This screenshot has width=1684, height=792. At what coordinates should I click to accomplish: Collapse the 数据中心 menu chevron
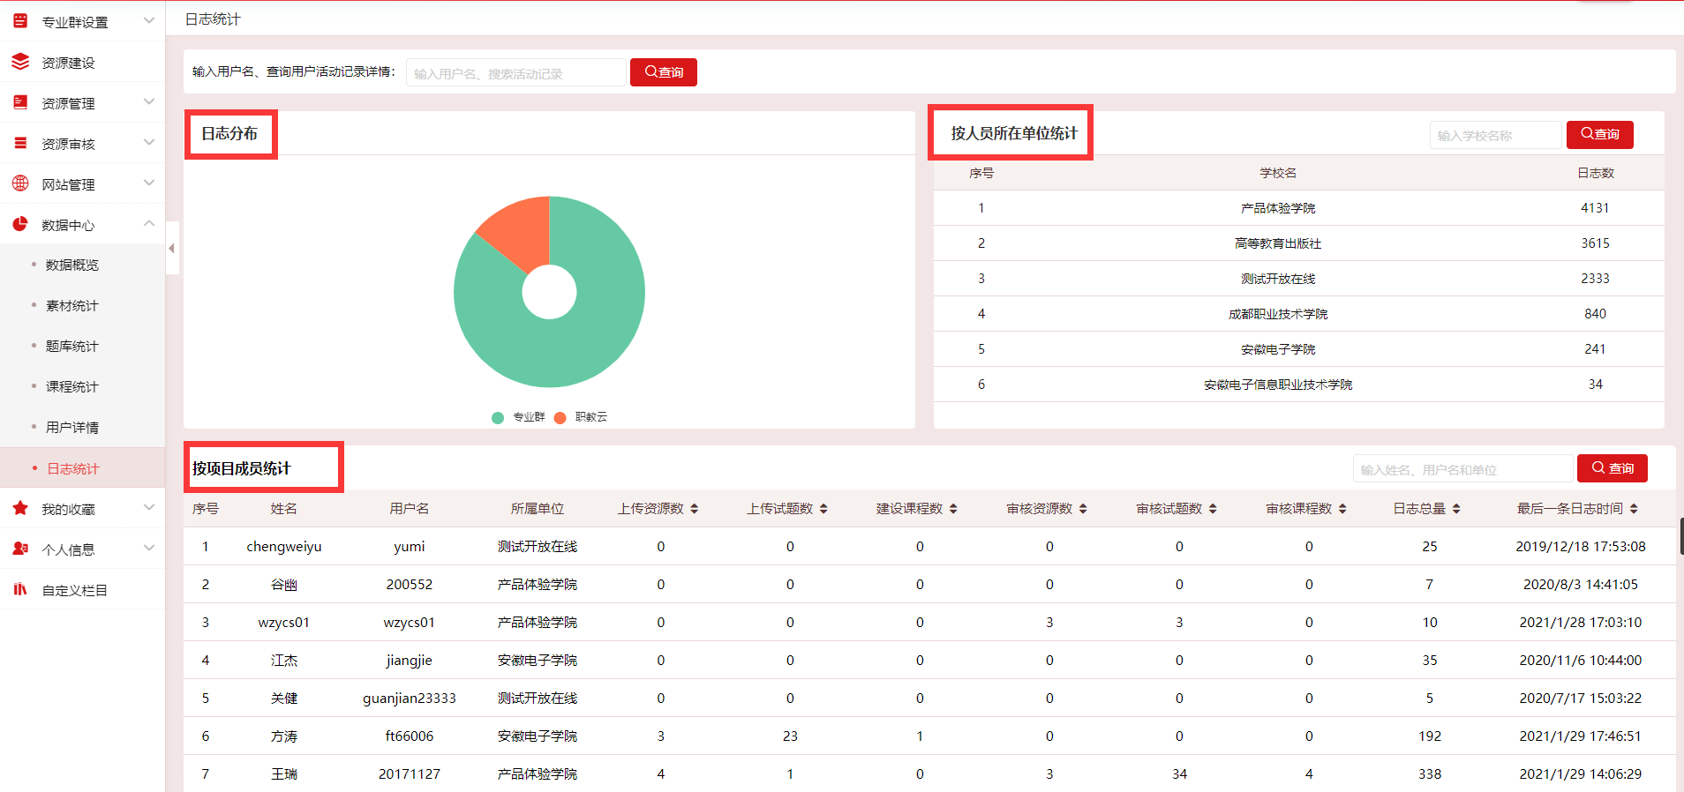click(149, 223)
